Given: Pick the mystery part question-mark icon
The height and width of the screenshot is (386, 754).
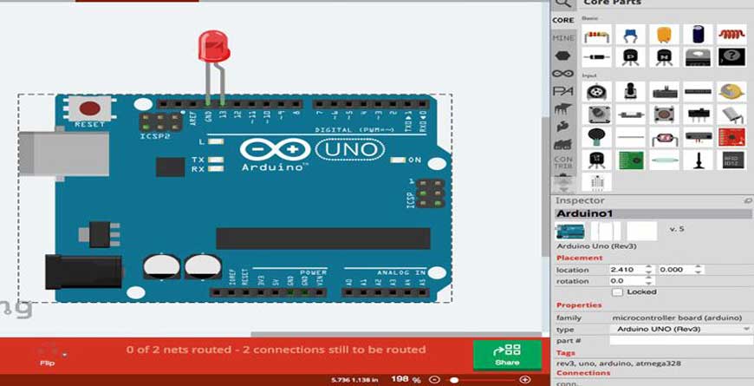Looking at the screenshot, I should click(x=731, y=57).
